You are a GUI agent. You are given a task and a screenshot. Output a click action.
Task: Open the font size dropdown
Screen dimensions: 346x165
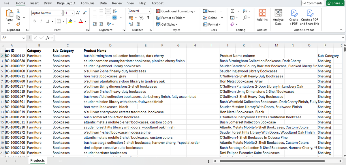[72, 13]
